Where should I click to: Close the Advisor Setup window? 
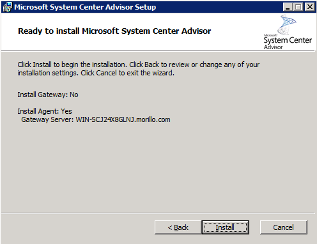coord(309,7)
